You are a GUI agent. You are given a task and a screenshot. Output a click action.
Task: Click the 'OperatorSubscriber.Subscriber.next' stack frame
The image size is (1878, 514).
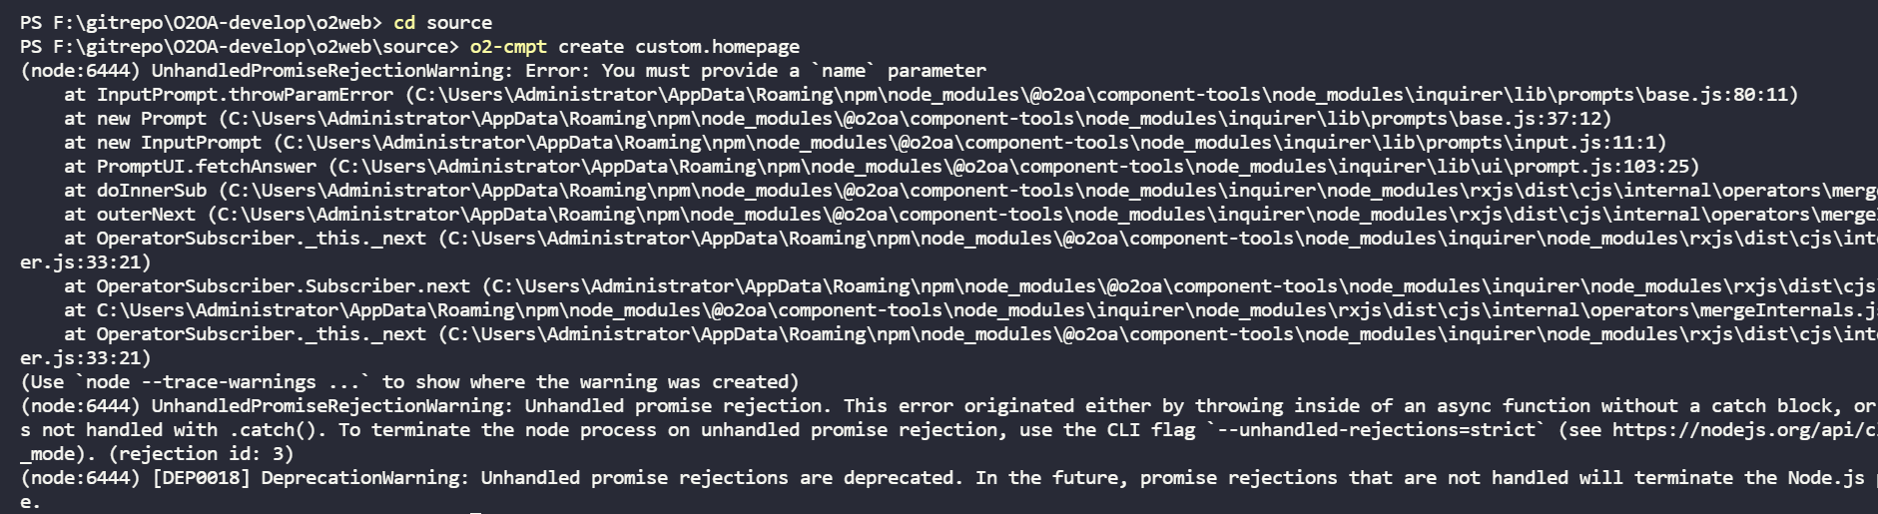click(284, 285)
